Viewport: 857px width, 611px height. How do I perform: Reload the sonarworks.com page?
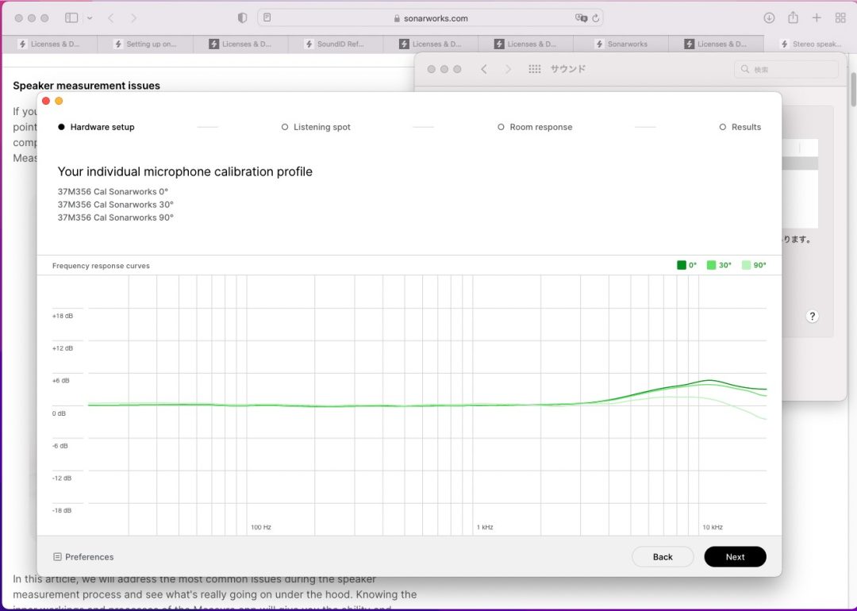[596, 18]
